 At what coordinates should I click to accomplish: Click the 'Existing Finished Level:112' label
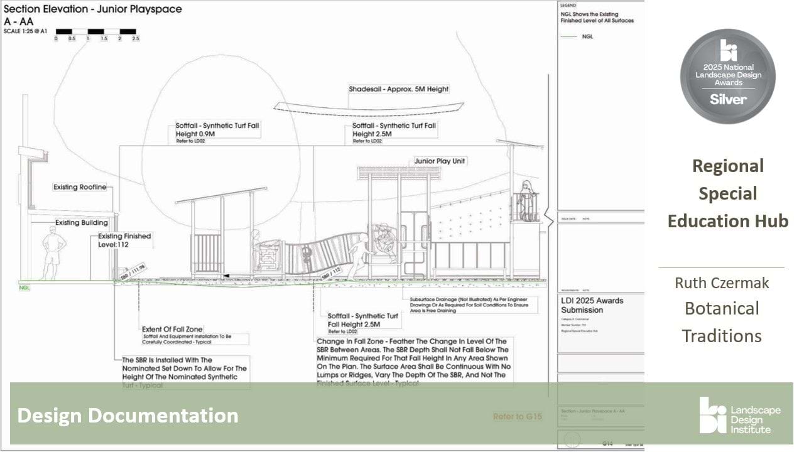pyautogui.click(x=124, y=240)
